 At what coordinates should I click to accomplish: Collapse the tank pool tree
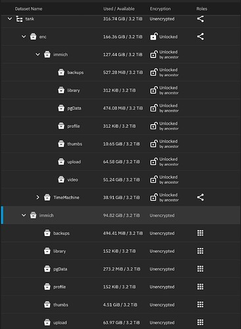click(x=10, y=19)
